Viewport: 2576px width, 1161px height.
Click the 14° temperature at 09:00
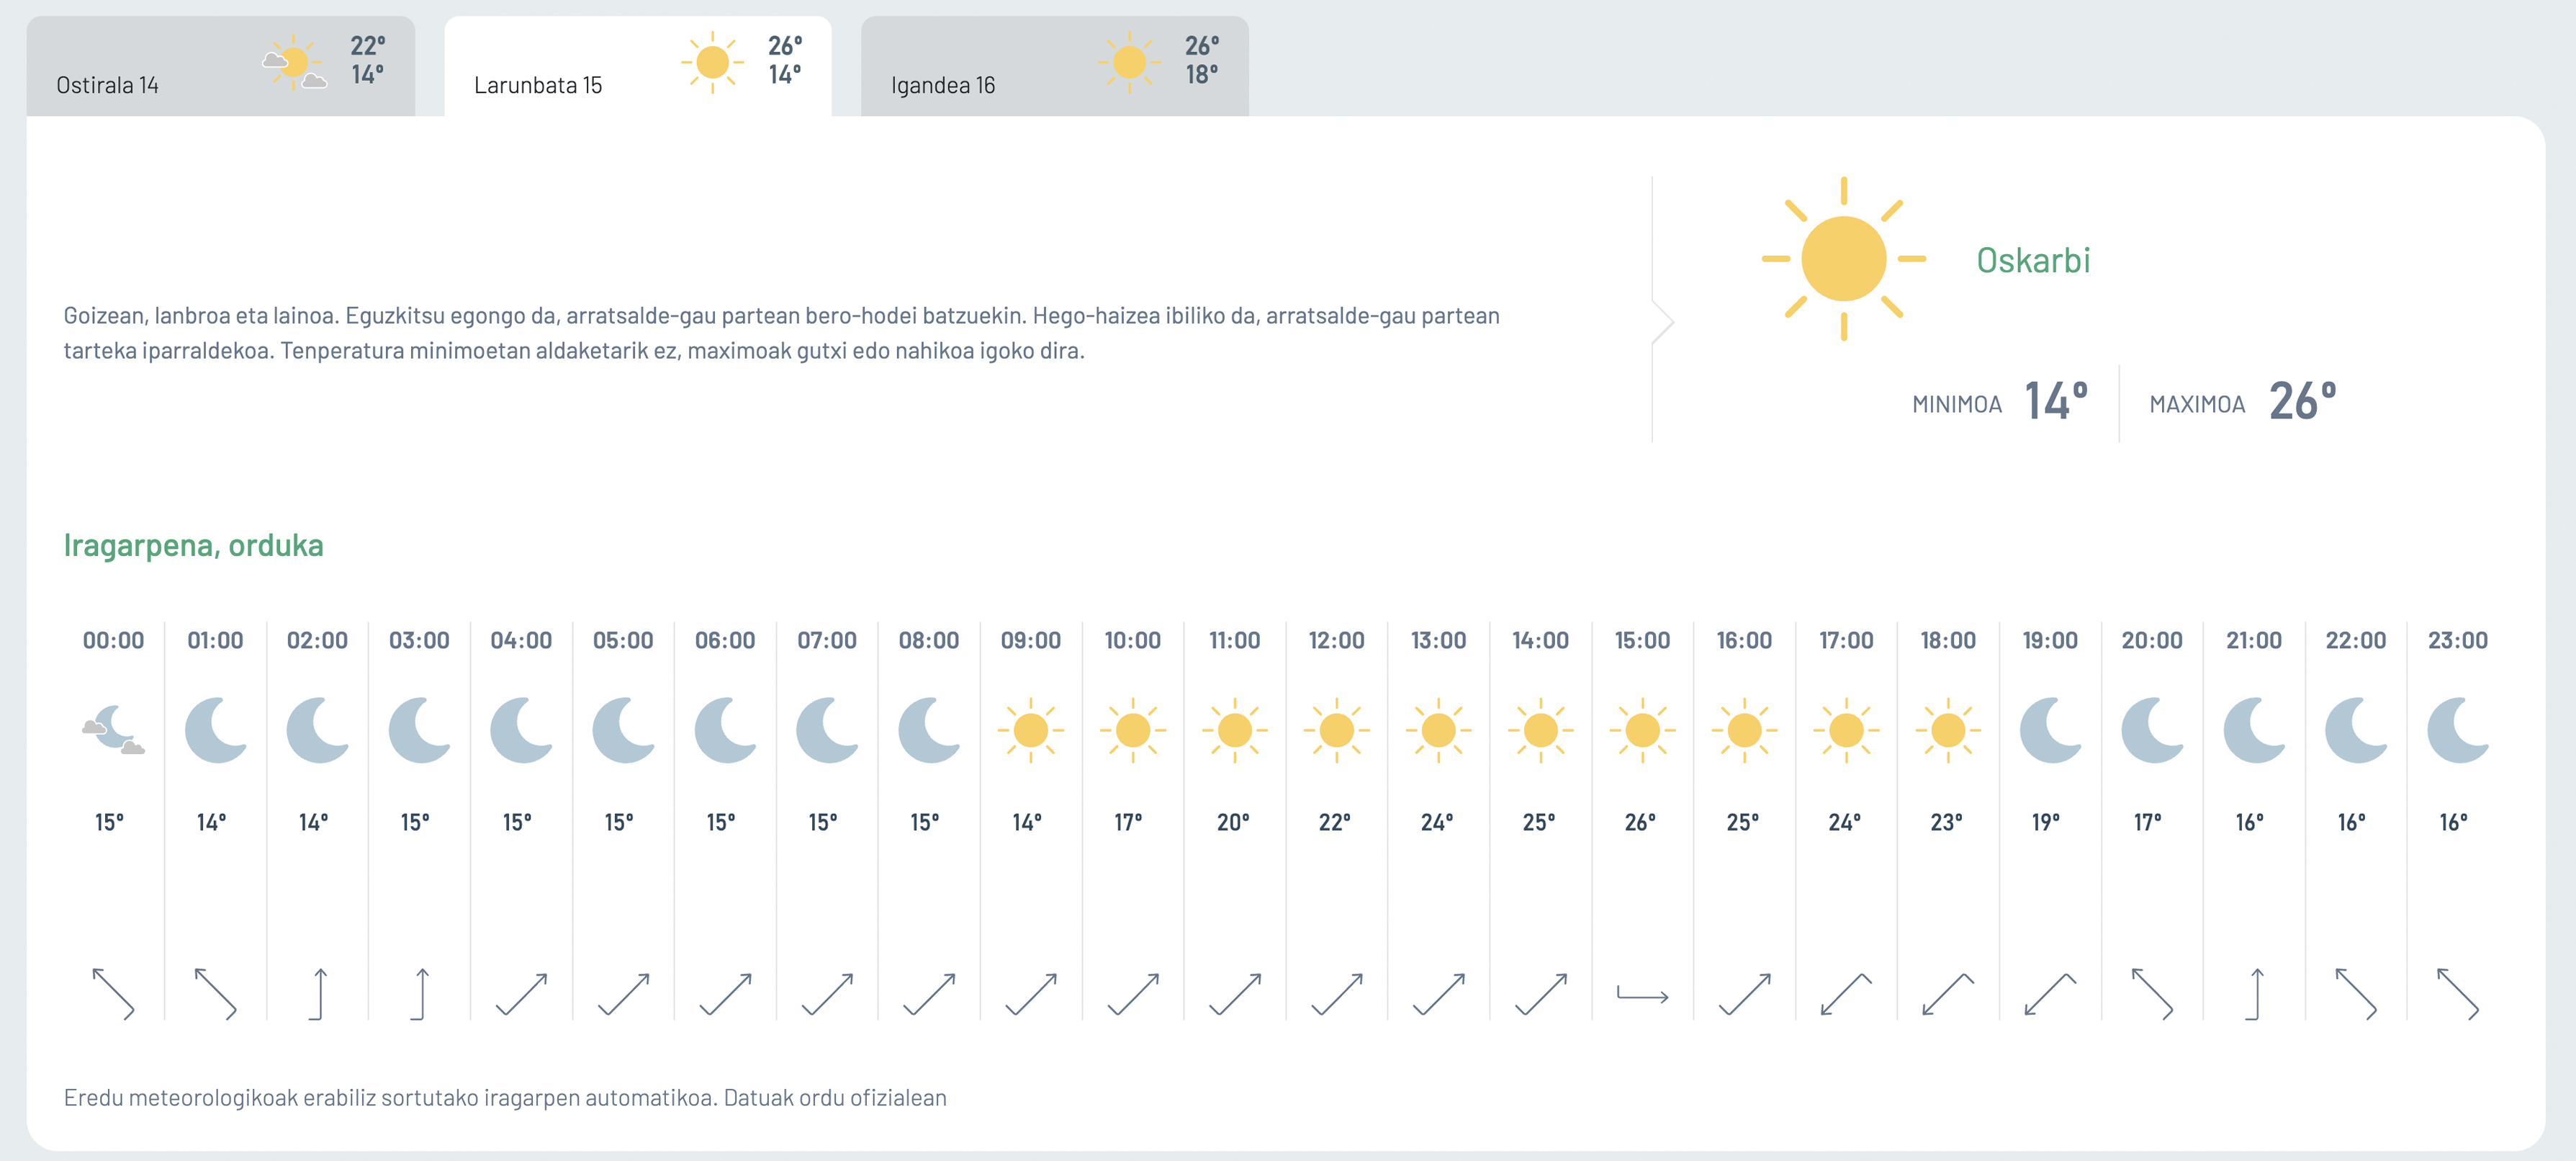(1026, 822)
